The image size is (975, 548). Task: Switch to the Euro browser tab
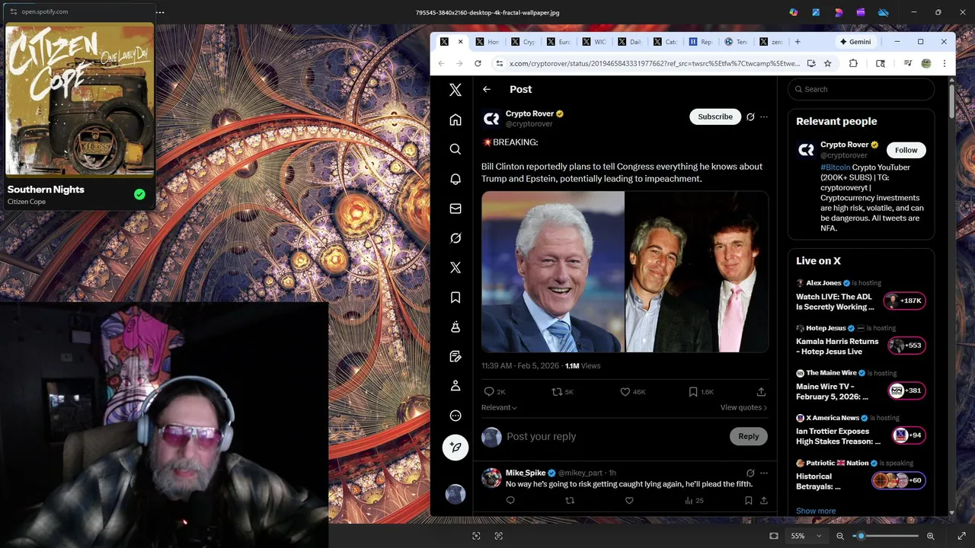point(558,42)
